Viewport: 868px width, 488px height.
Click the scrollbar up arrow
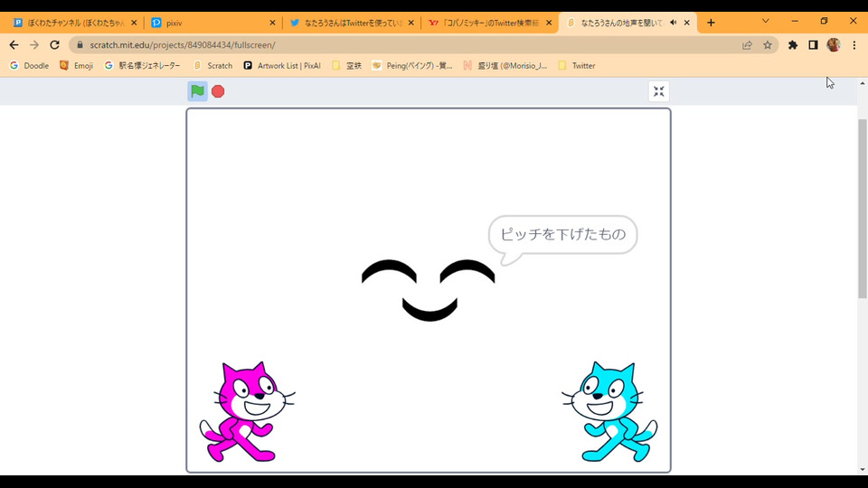coord(863,83)
